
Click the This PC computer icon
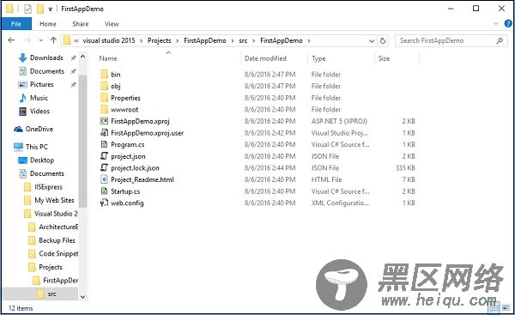tap(18, 147)
